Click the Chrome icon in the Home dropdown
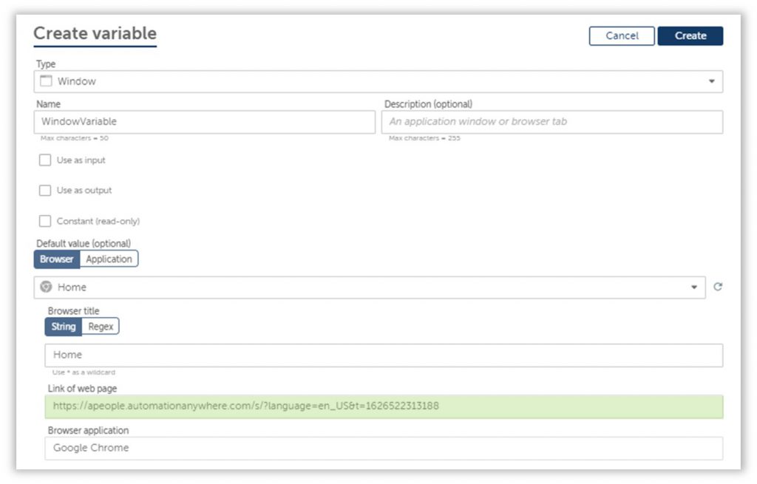Image resolution: width=757 pixels, height=484 pixels. 46,287
